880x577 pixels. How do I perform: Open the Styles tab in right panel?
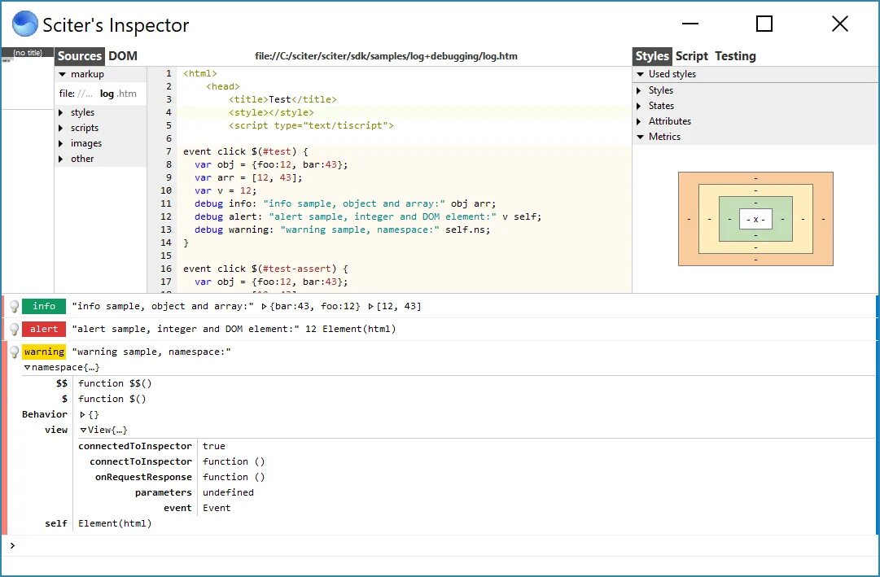[652, 56]
